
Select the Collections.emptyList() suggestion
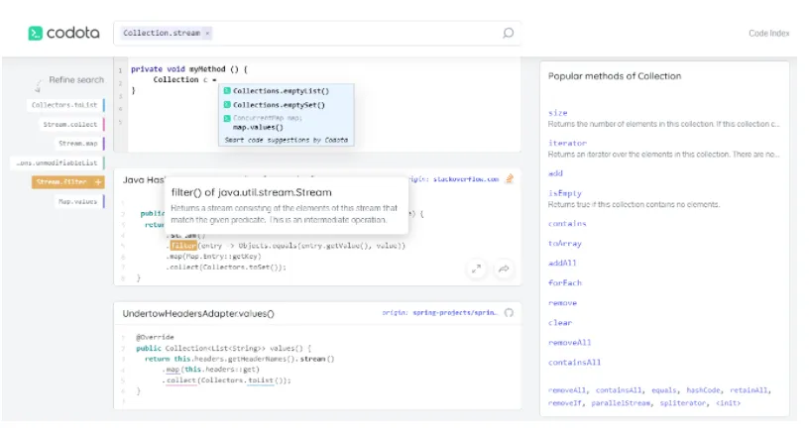(280, 90)
